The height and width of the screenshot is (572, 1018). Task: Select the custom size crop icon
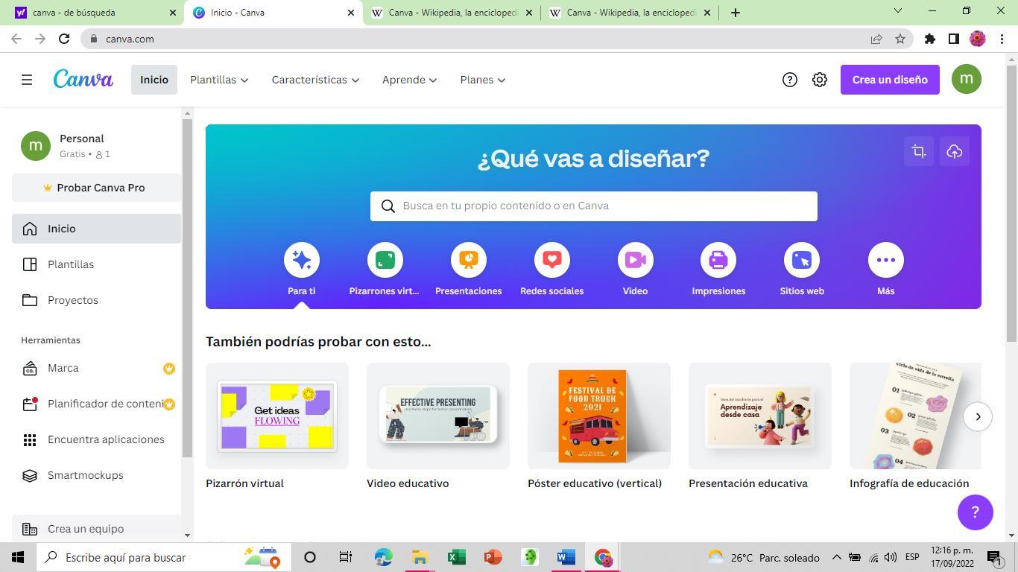(x=919, y=152)
